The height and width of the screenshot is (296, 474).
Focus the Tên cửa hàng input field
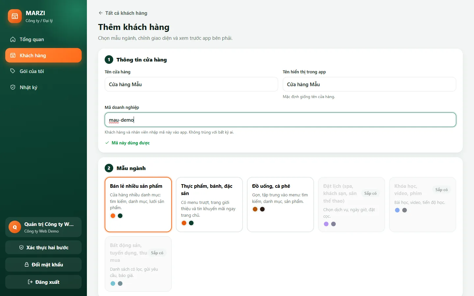pos(191,84)
